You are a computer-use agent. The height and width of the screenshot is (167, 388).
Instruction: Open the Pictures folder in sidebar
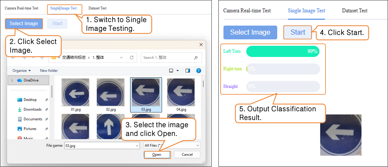(x=30, y=129)
